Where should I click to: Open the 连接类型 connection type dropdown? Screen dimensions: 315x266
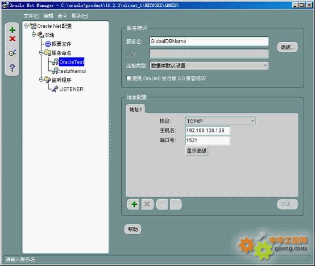coord(209,65)
